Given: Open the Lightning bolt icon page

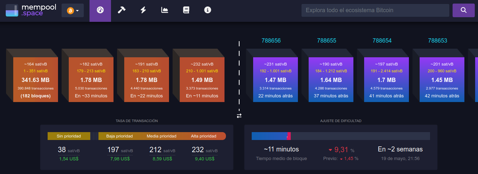Looking at the screenshot, I should tap(143, 10).
